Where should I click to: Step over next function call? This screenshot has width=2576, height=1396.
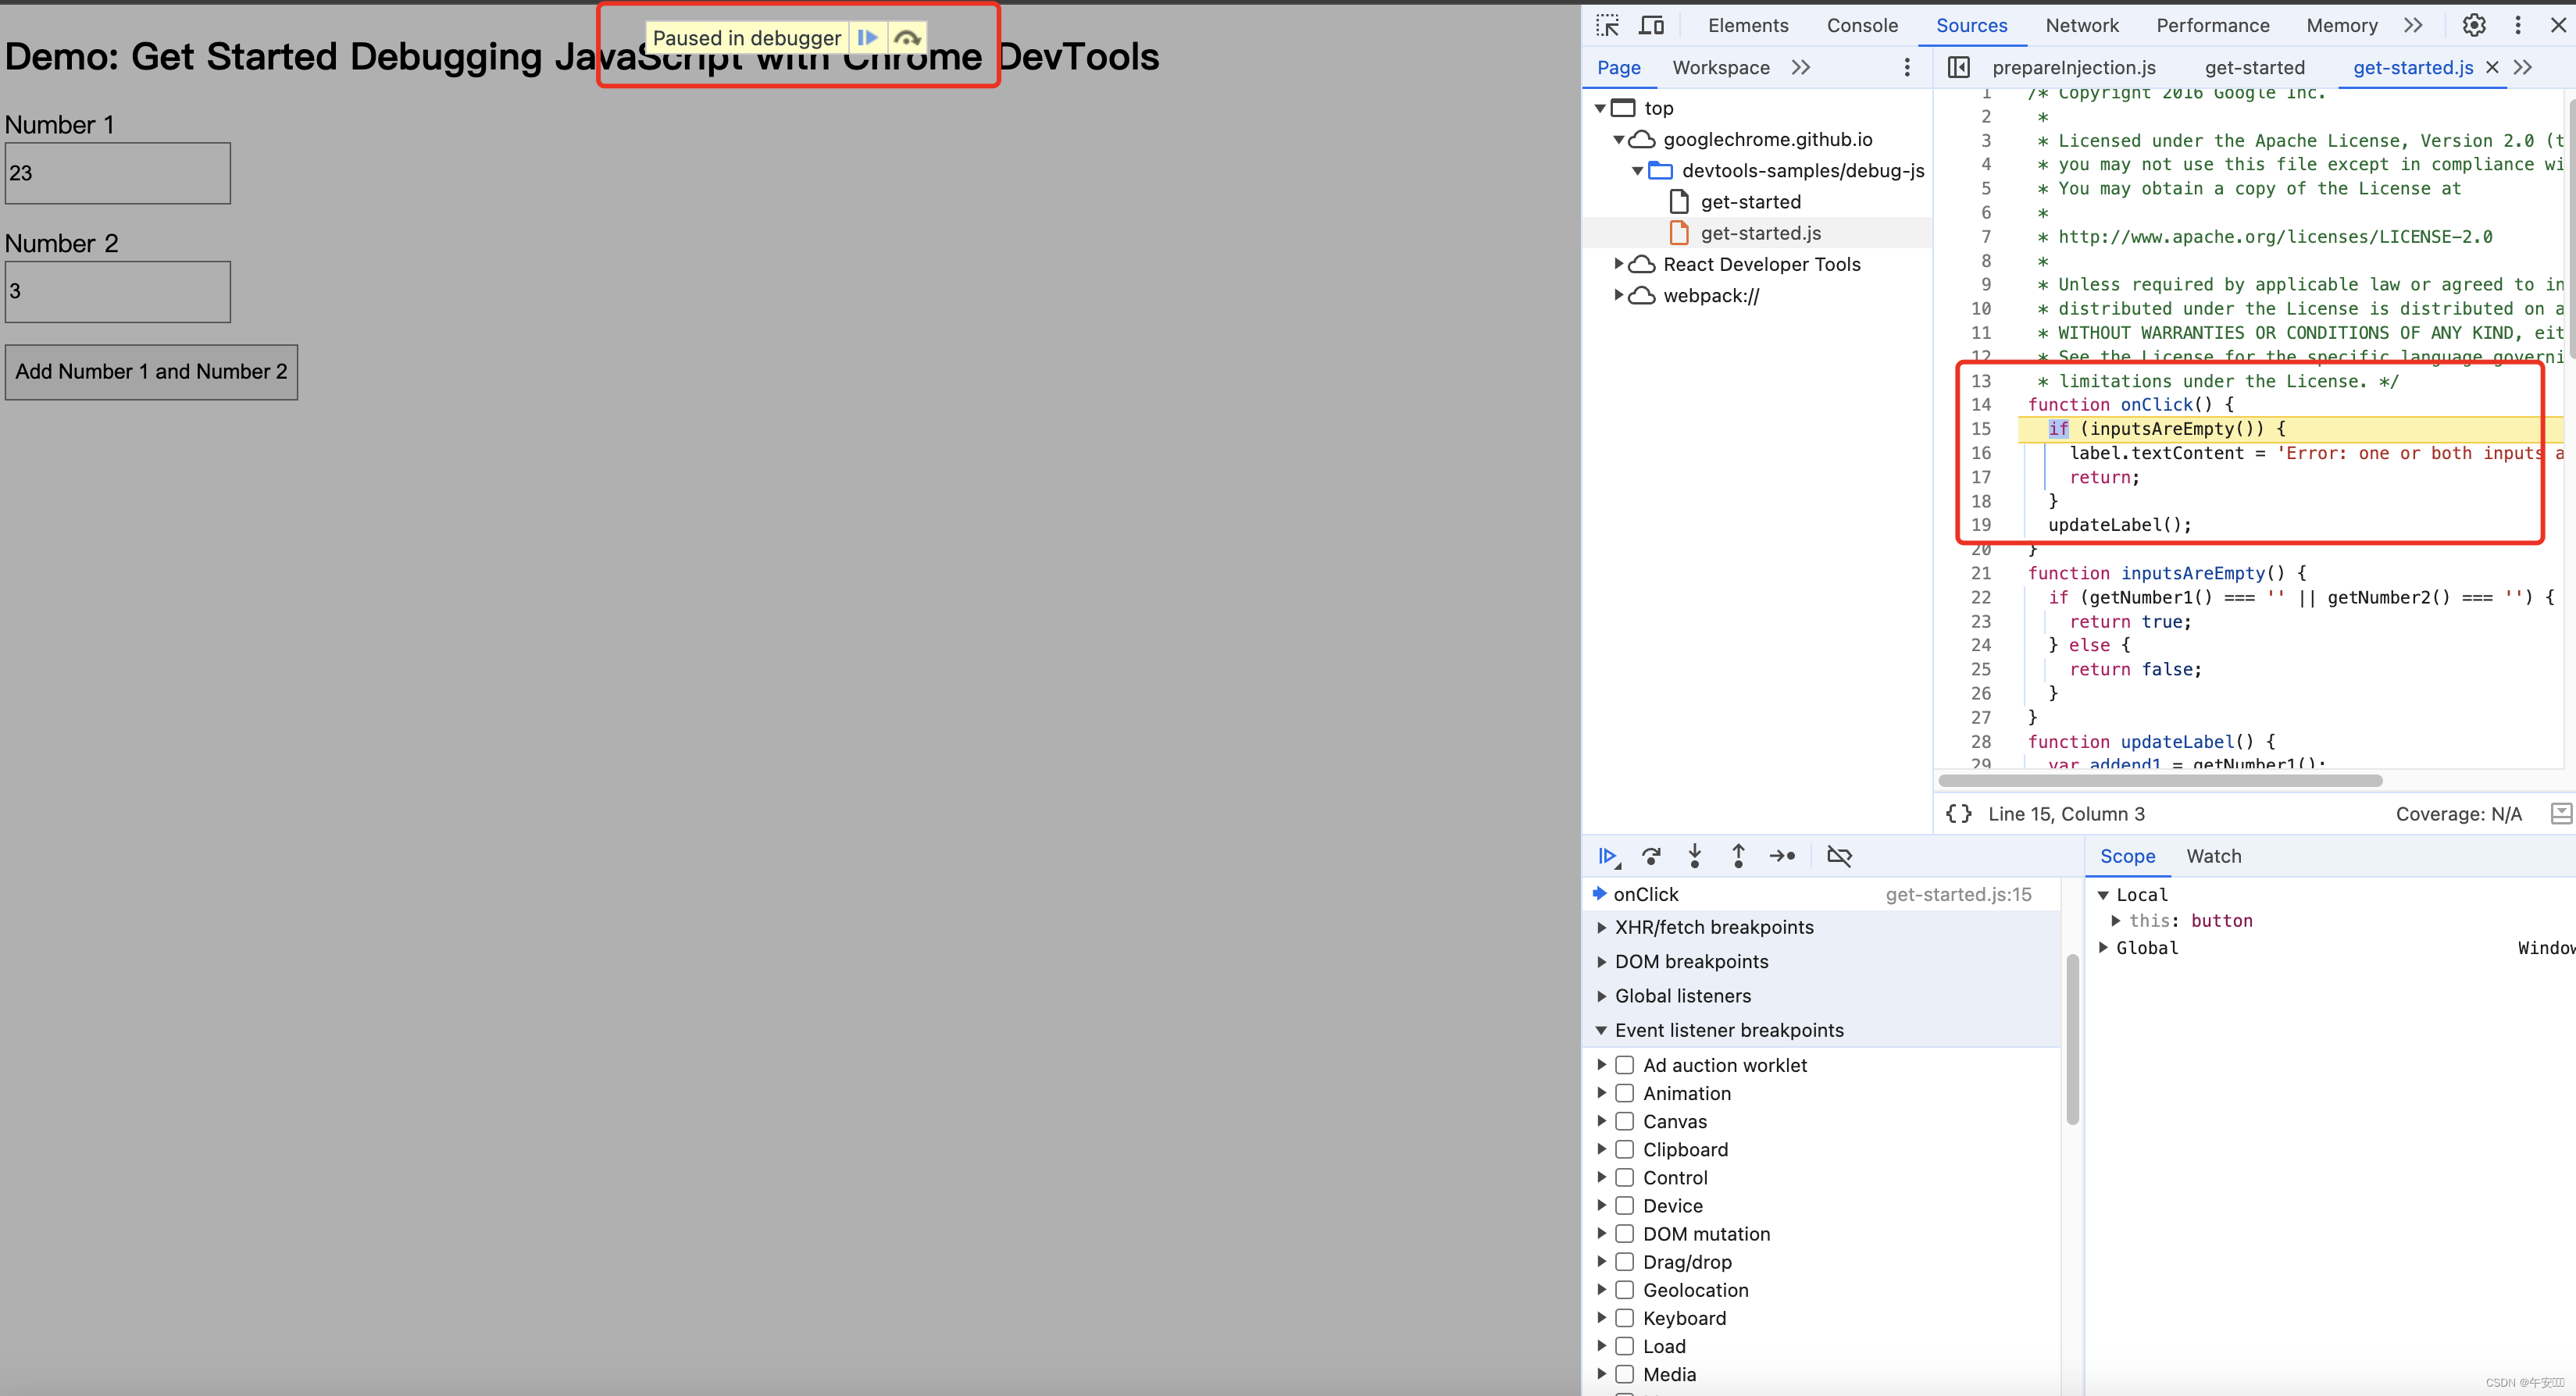tap(1652, 856)
